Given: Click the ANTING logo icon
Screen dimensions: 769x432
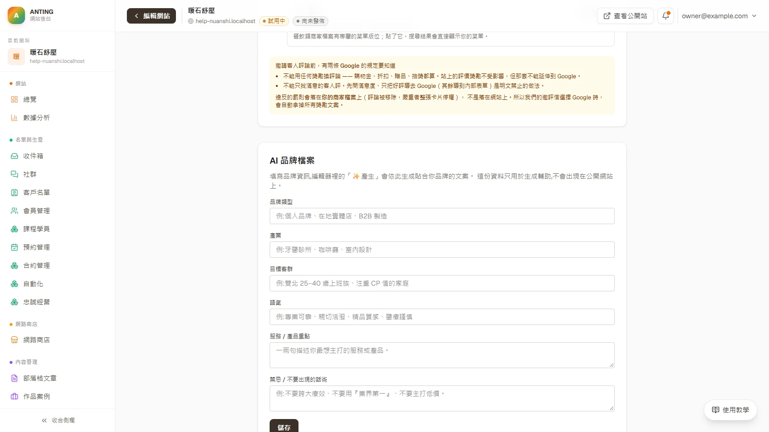Looking at the screenshot, I should (x=16, y=15).
